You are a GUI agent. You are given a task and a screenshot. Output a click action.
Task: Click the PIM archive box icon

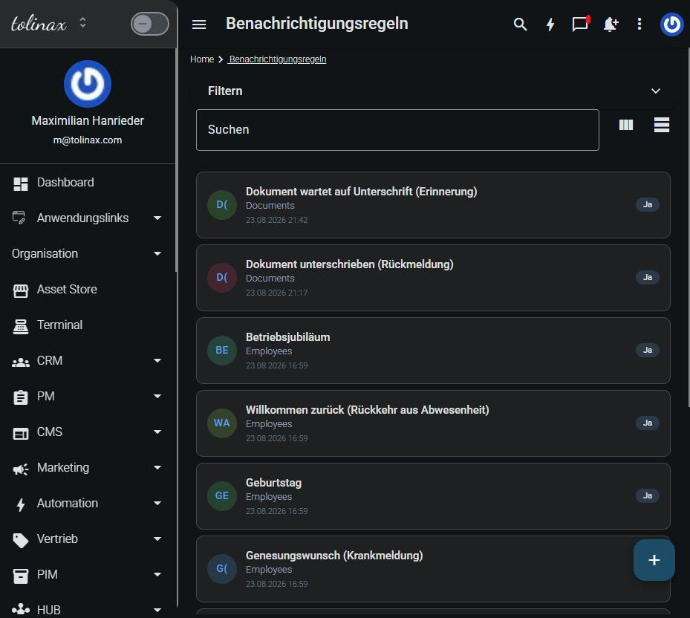pyautogui.click(x=21, y=576)
